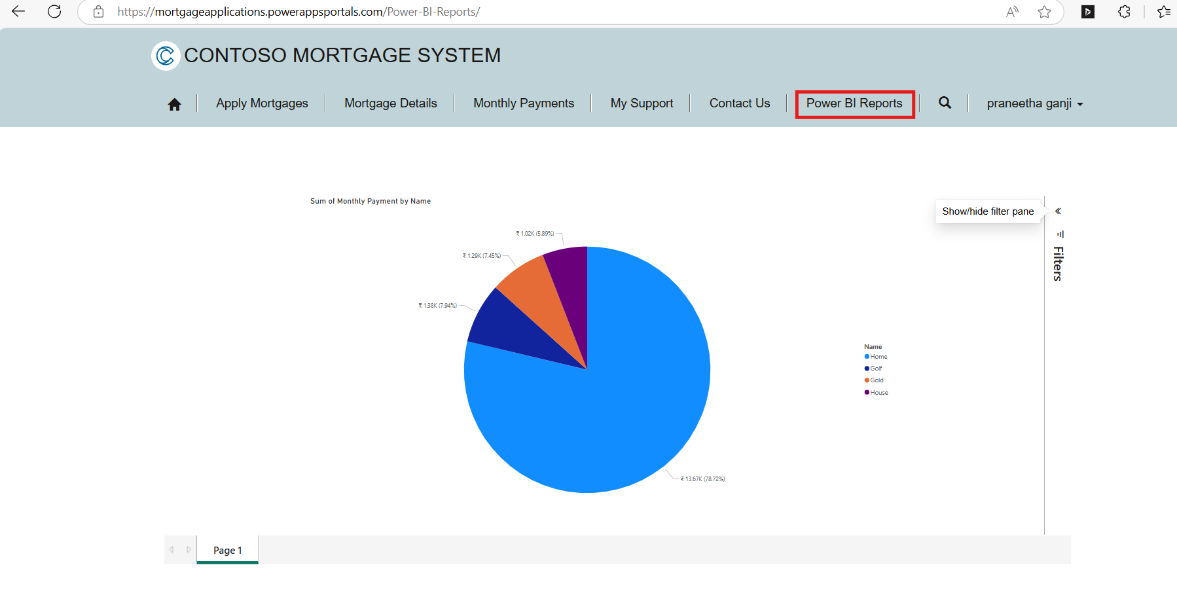This screenshot has height=616, width=1177.
Task: Click the read aloud icon in address bar
Action: click(1012, 12)
